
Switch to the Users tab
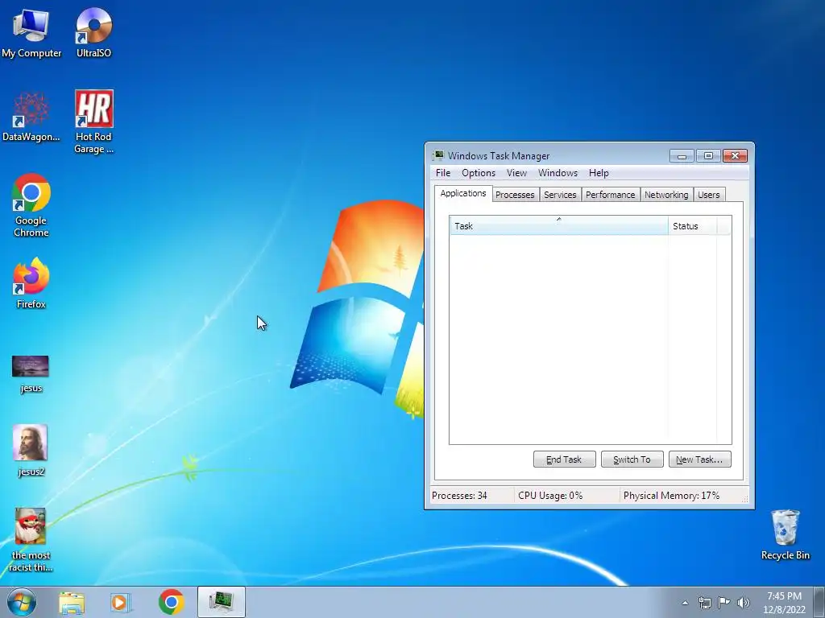(709, 195)
